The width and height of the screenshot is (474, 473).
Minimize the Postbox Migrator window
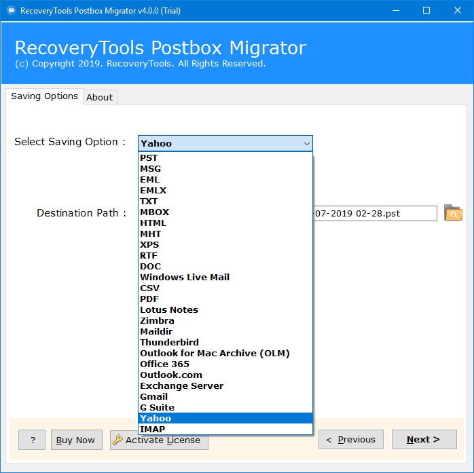(x=396, y=11)
